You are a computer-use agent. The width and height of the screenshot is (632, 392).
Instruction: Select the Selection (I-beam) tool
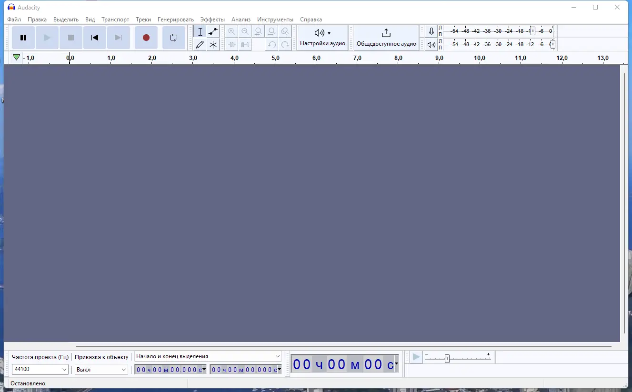[200, 32]
